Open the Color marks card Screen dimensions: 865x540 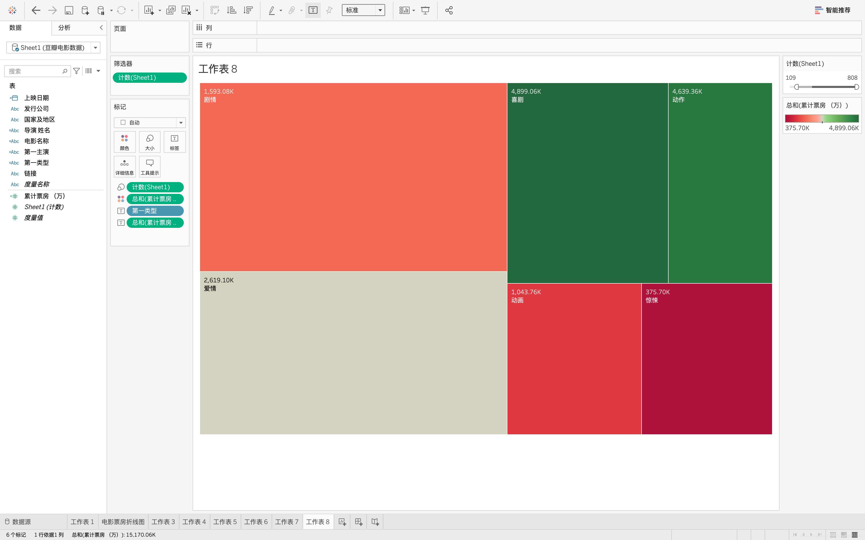[x=124, y=142]
